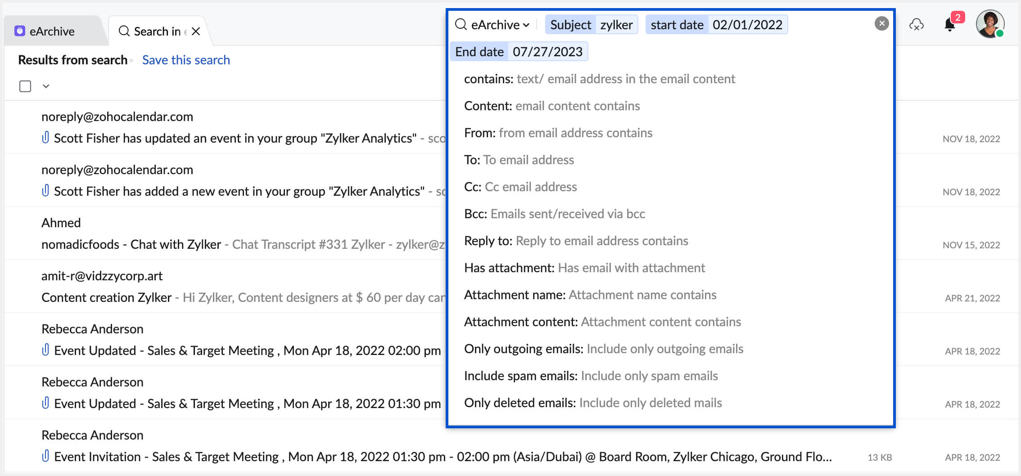
Task: Click the 'Save this search' link
Action: coord(186,60)
